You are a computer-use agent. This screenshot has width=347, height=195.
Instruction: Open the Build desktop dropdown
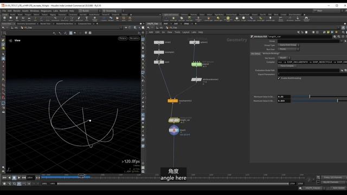click(x=89, y=11)
